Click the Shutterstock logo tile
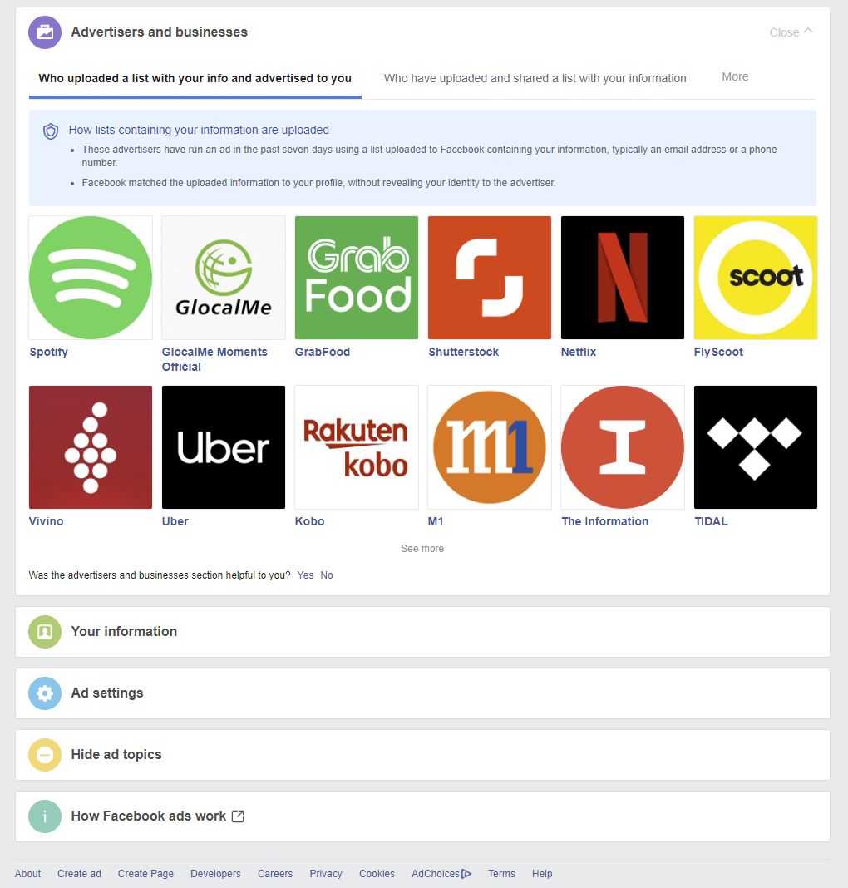 (x=490, y=278)
